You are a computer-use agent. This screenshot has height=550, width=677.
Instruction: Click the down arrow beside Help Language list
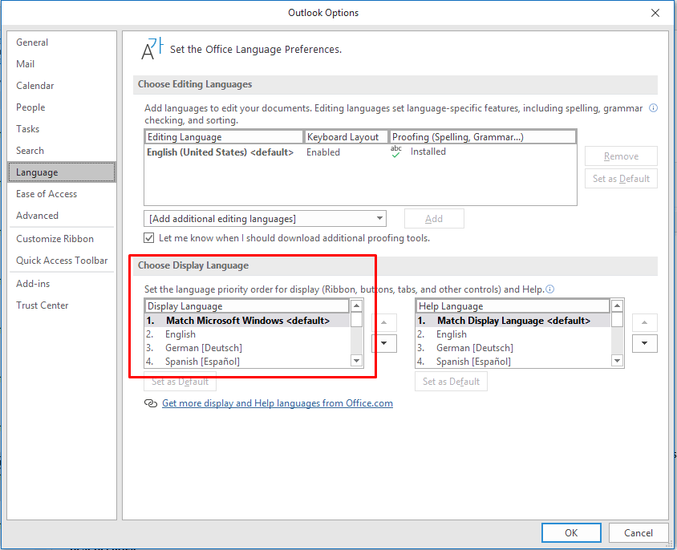[646, 343]
